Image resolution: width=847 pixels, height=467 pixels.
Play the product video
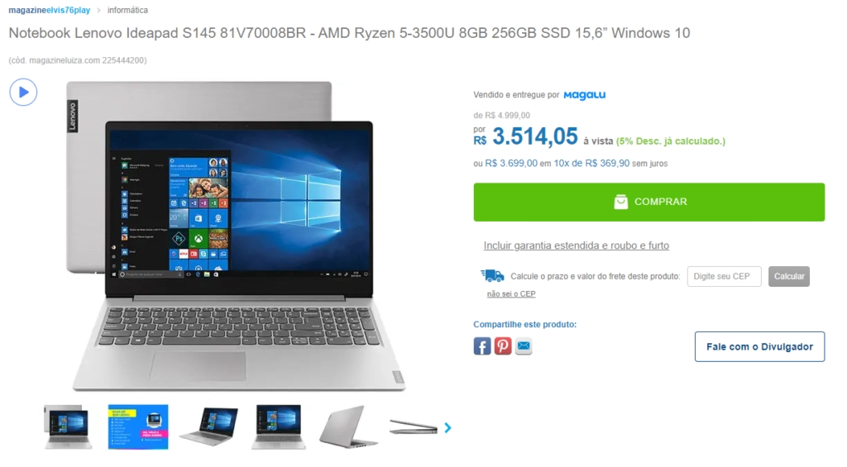pyautogui.click(x=23, y=93)
